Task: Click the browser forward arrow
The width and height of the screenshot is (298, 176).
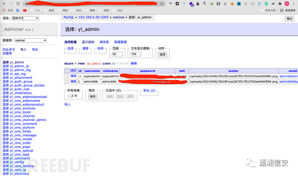Action: (11, 3)
